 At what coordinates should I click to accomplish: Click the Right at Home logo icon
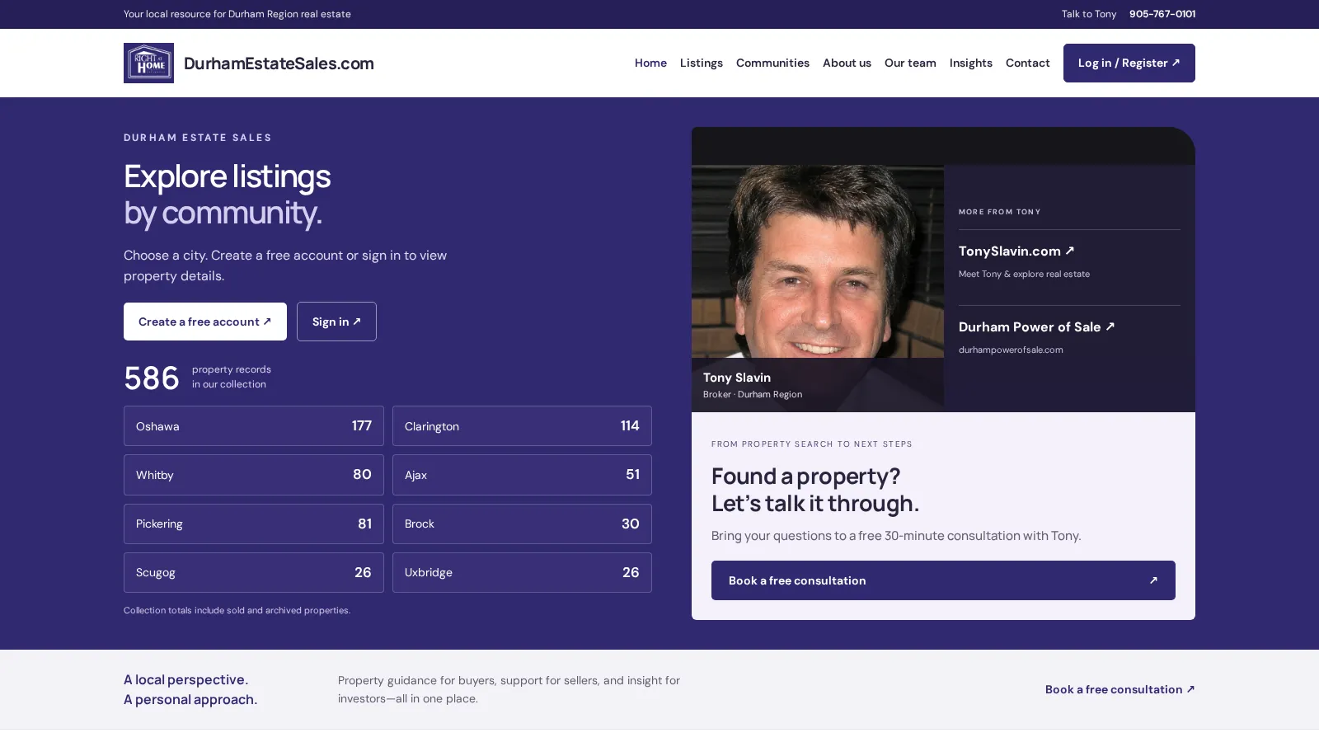(x=148, y=63)
